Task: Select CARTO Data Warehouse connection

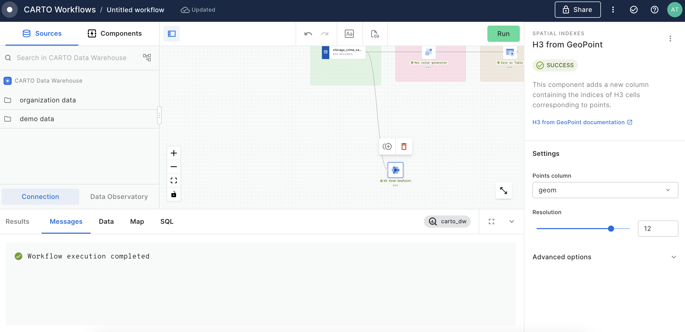Action: click(43, 81)
